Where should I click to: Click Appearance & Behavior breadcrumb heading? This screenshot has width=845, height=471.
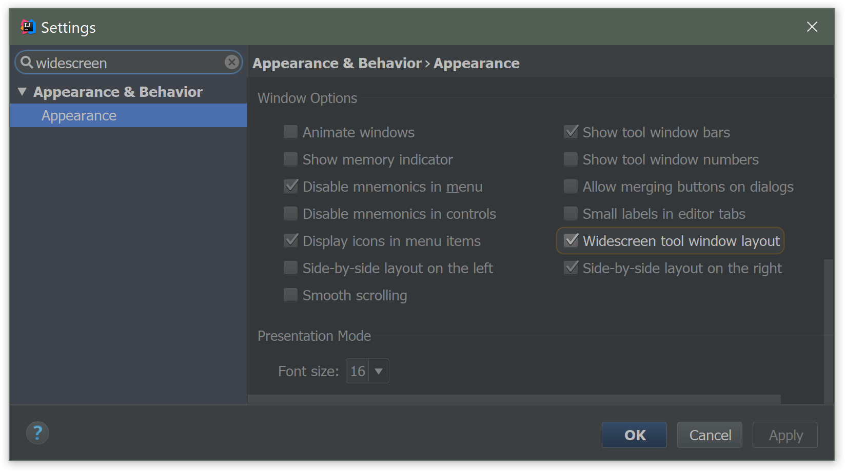pyautogui.click(x=337, y=63)
